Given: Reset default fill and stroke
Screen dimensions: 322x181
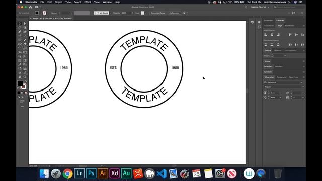Looking at the screenshot, I should [18, 88].
